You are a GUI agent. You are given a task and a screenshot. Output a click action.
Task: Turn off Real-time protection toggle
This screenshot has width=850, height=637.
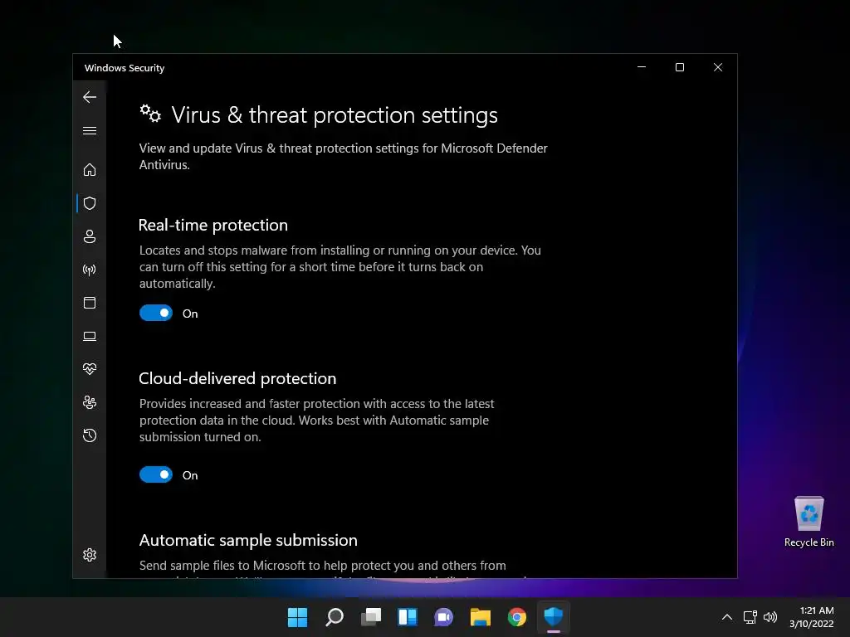click(156, 313)
